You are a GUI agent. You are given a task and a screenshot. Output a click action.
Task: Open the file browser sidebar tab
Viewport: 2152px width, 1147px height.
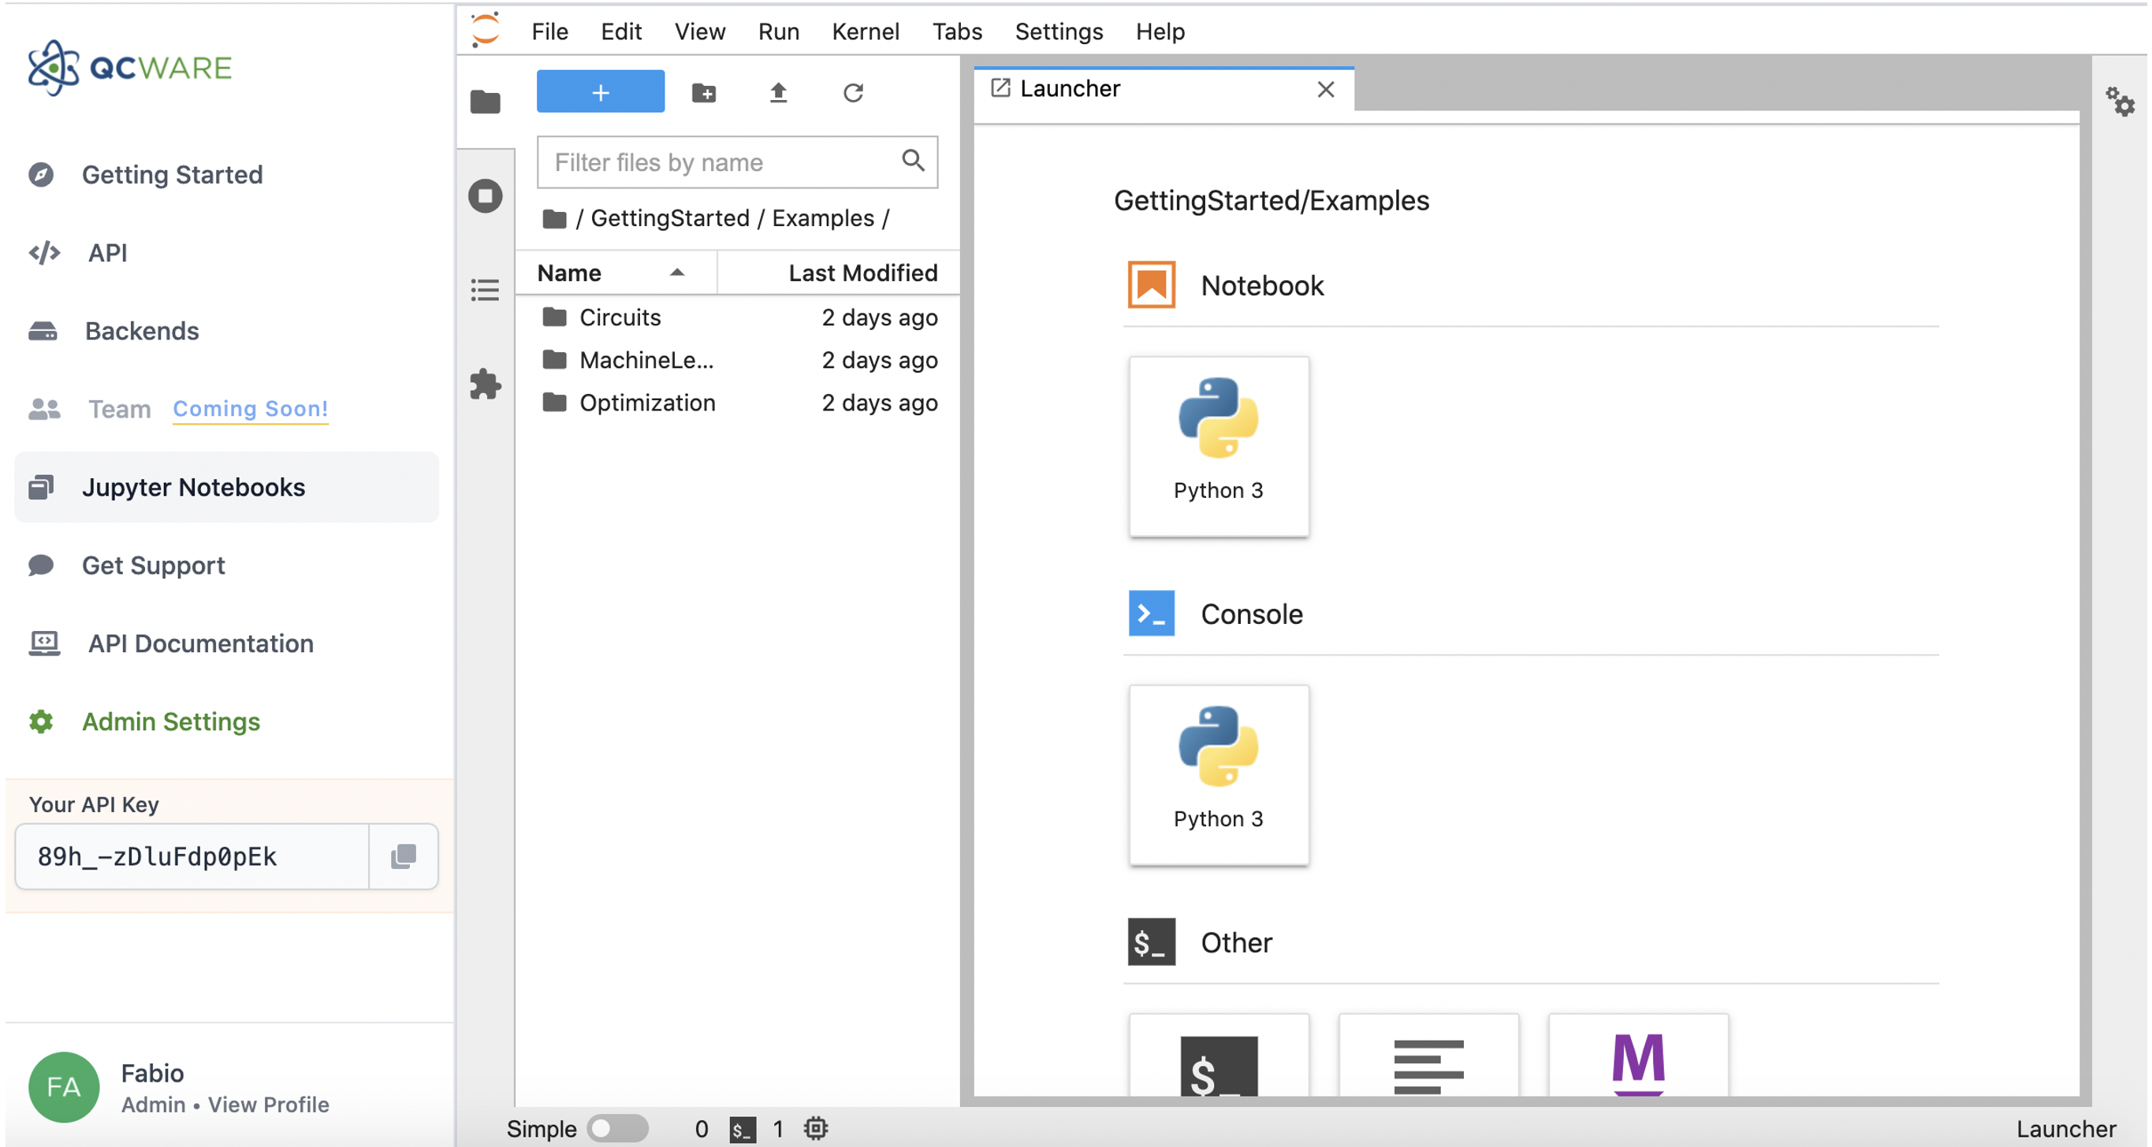(485, 102)
